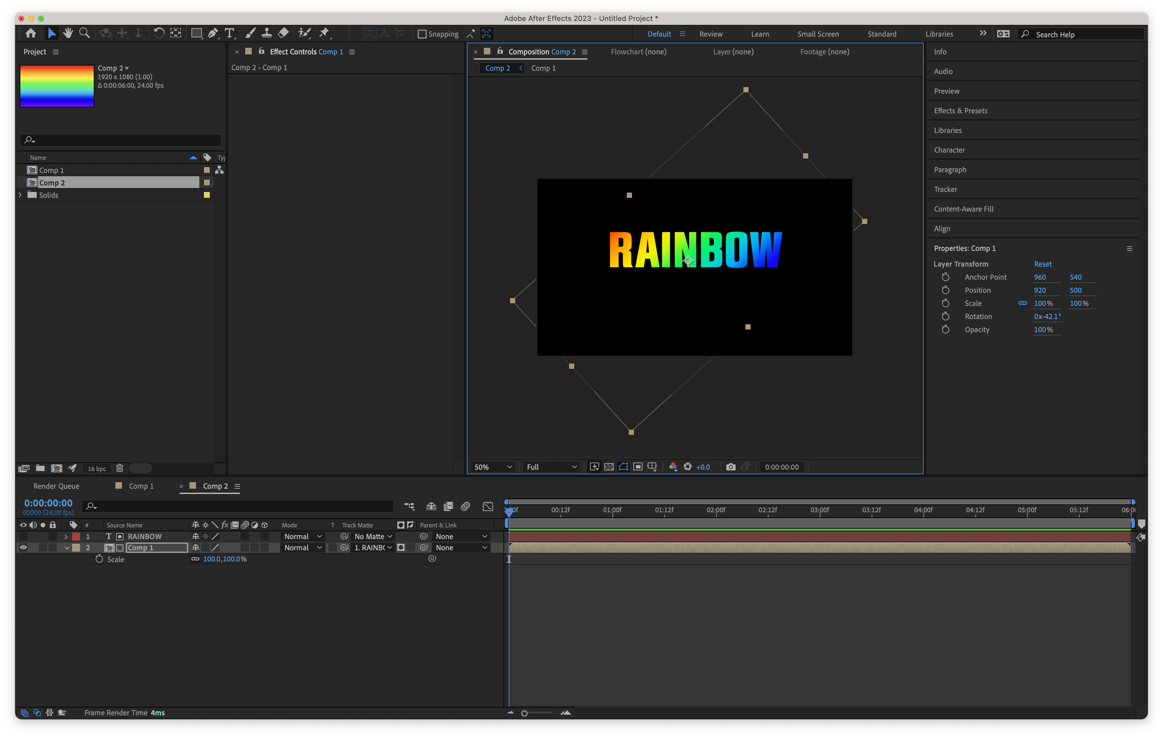1163x737 pixels.
Task: Switch to the Comp 1 timeline tab
Action: 141,486
